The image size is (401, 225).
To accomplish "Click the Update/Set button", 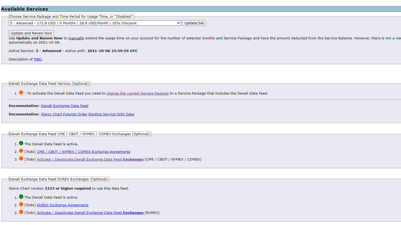I will (194, 23).
